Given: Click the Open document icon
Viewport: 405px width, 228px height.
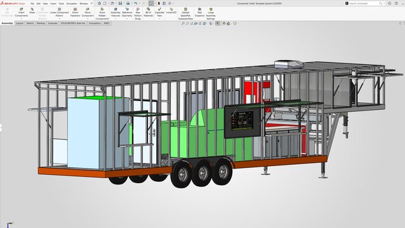Looking at the screenshot, I should (x=112, y=3).
